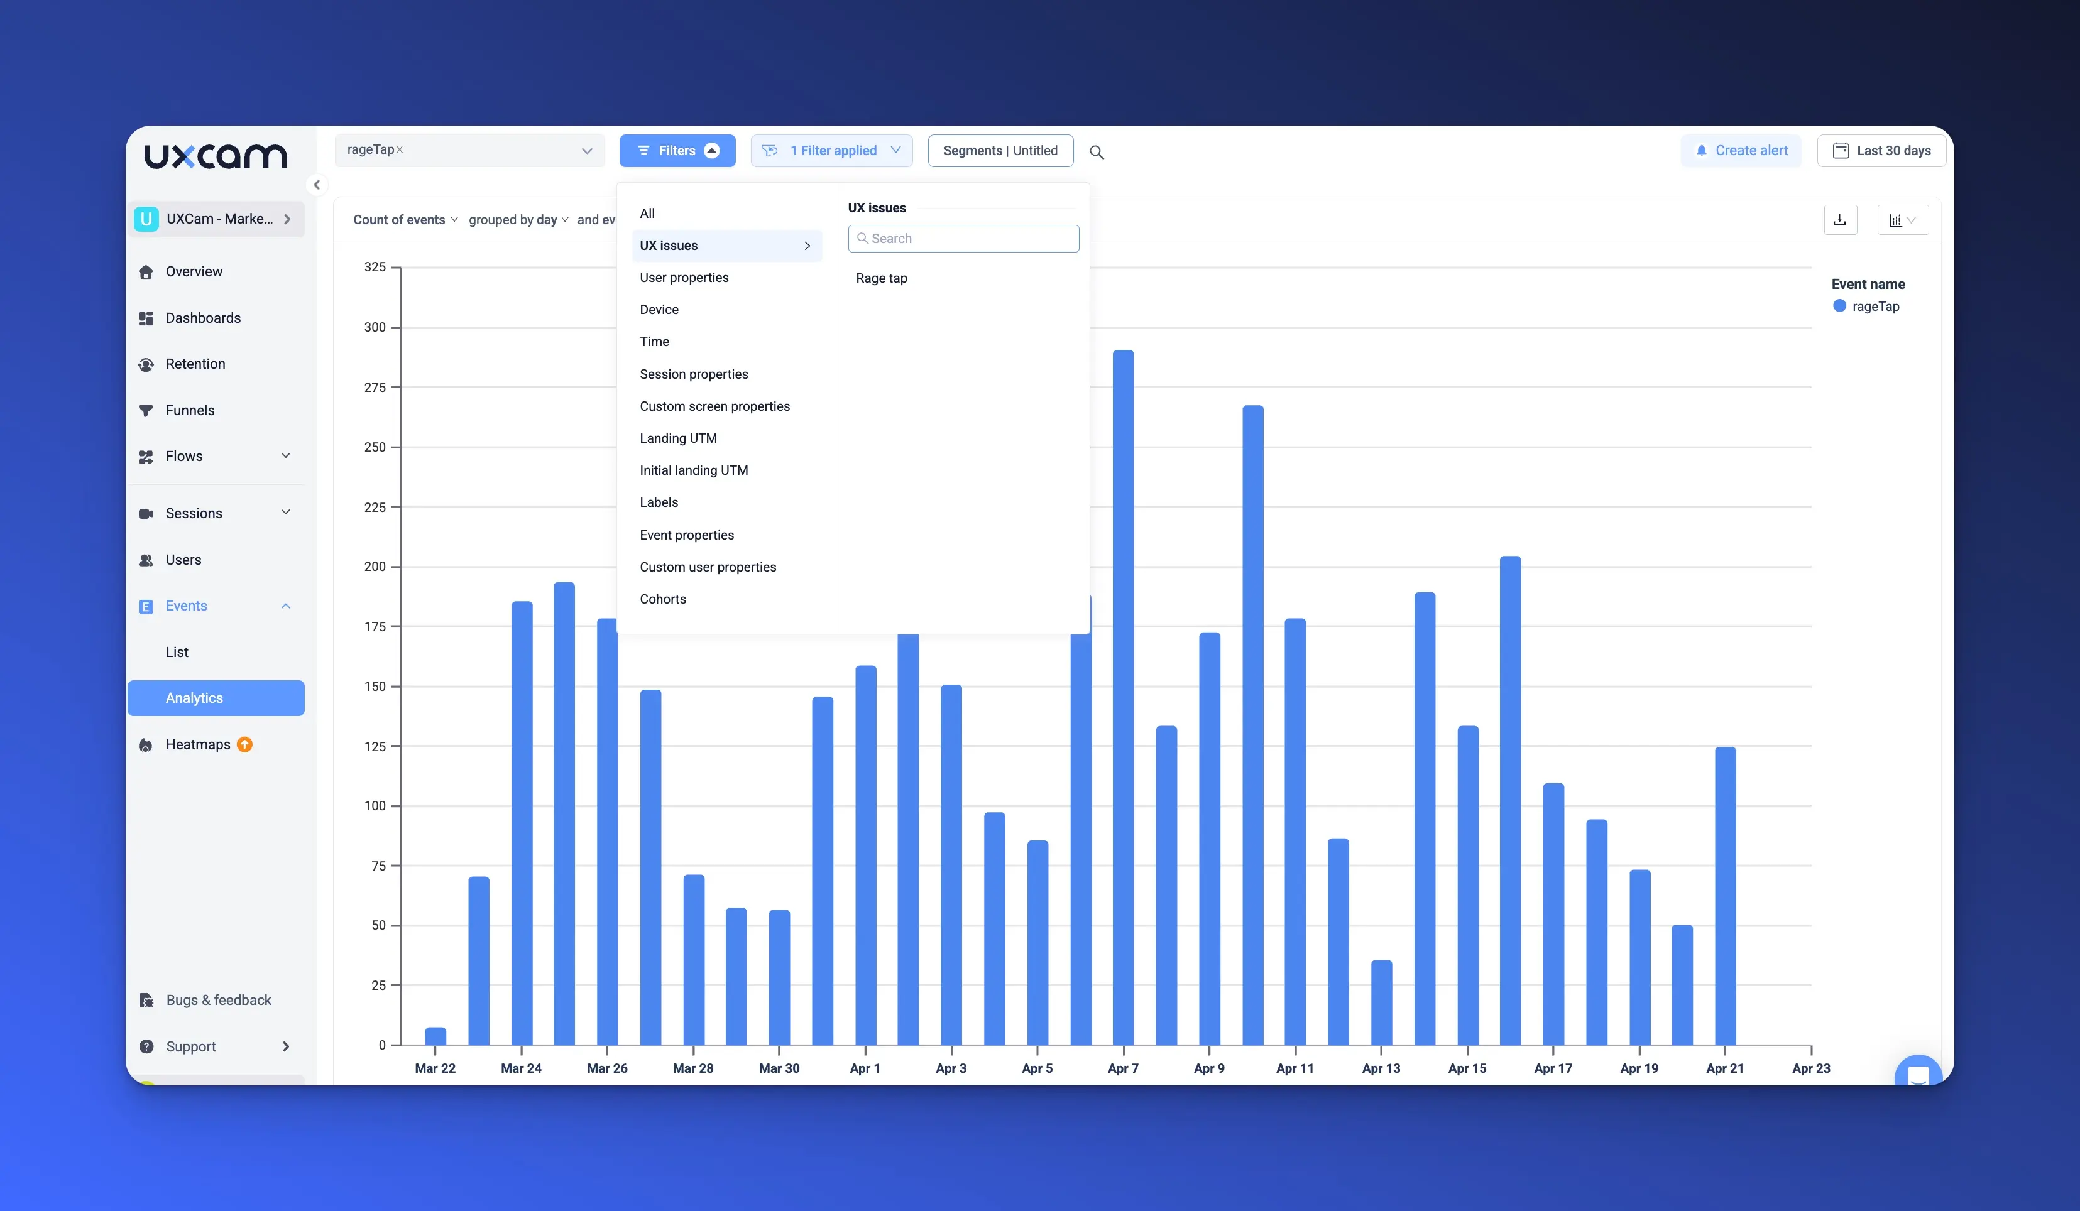Choose 'Rage tap' from UX issues
The height and width of the screenshot is (1211, 2080).
(880, 278)
